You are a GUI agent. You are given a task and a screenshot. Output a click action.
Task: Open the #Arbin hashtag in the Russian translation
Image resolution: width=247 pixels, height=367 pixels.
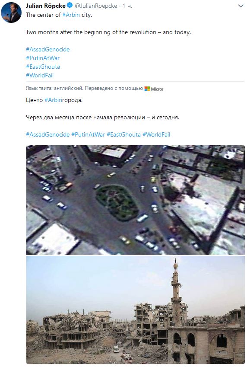[x=53, y=100]
